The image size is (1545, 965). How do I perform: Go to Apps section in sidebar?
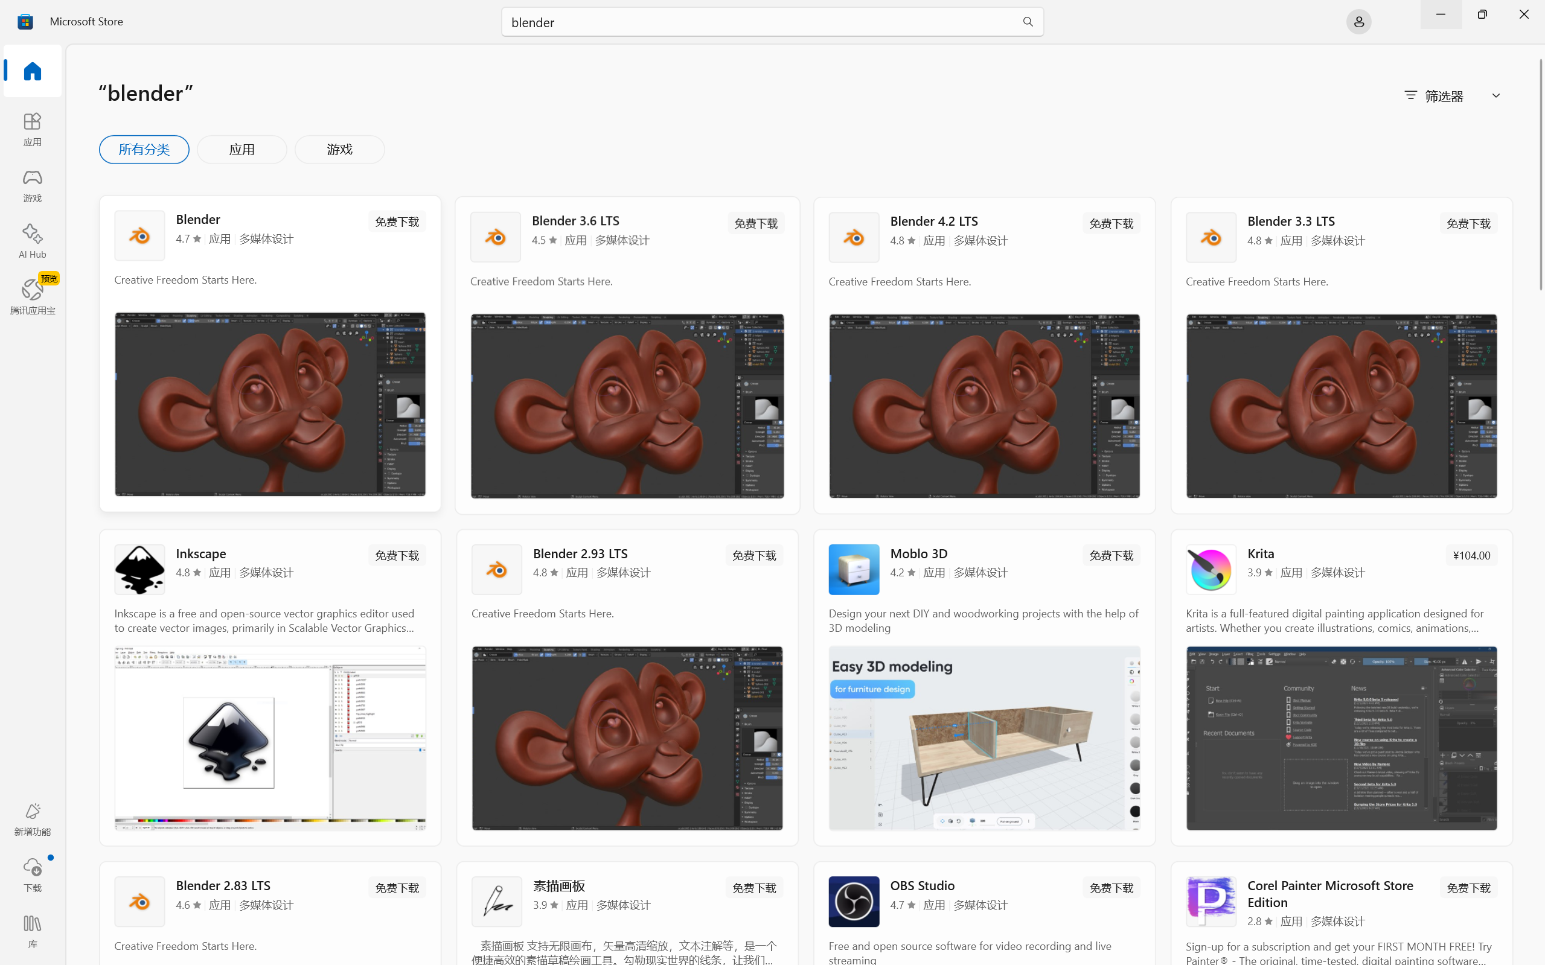point(32,129)
